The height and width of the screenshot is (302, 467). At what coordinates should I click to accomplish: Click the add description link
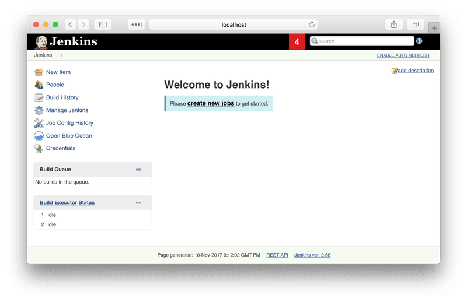(x=416, y=71)
